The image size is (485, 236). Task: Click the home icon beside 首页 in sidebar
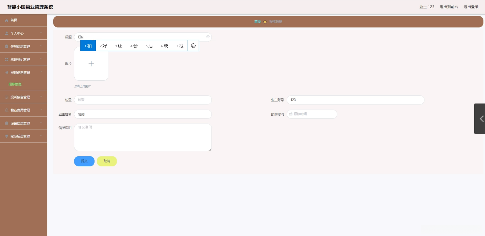click(7, 20)
